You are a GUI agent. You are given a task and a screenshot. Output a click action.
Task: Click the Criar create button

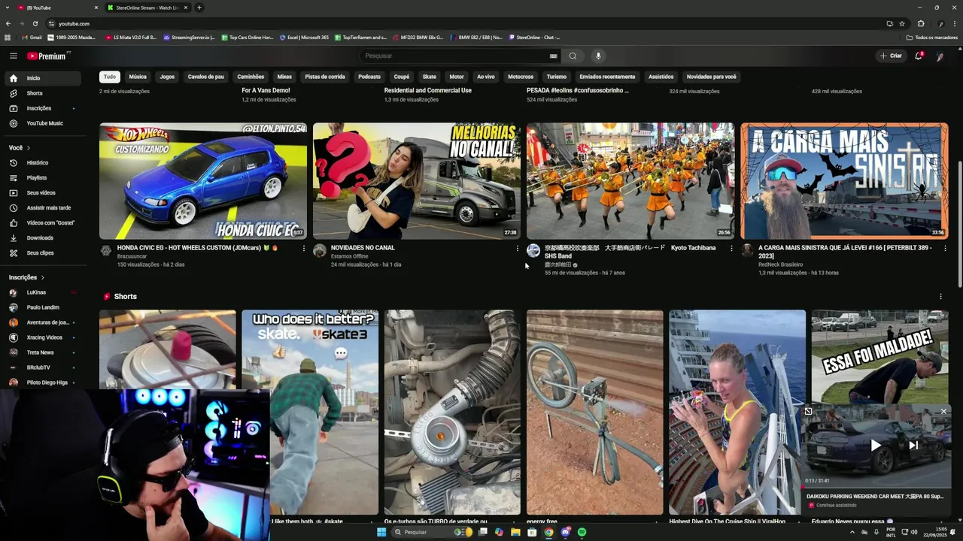pos(891,56)
